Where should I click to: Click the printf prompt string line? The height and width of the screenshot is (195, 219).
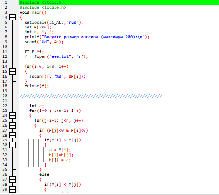coord(87,37)
